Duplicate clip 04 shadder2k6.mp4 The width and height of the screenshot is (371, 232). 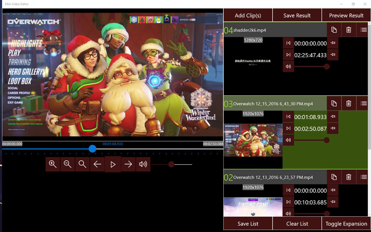334,30
